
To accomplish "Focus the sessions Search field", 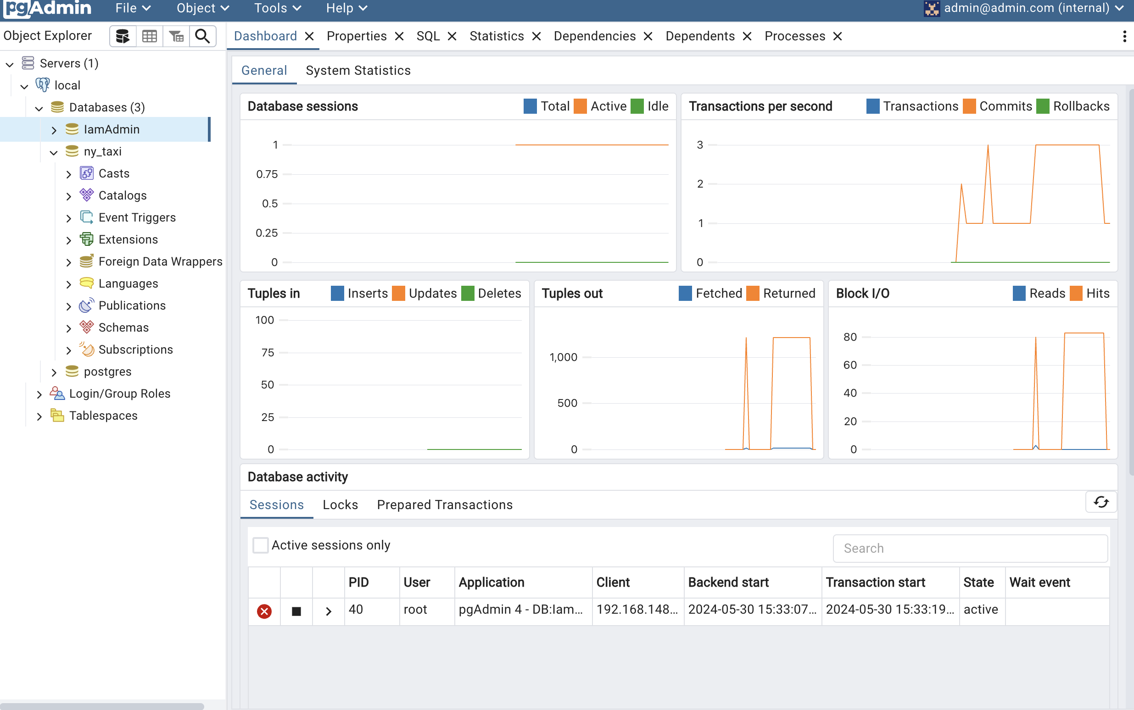I will pos(970,548).
